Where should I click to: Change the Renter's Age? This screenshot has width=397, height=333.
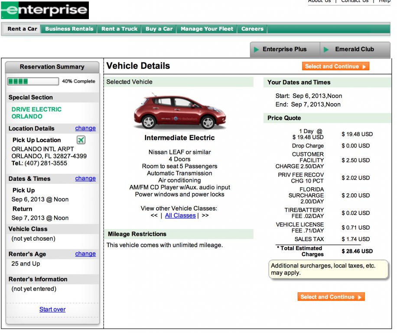click(x=85, y=254)
